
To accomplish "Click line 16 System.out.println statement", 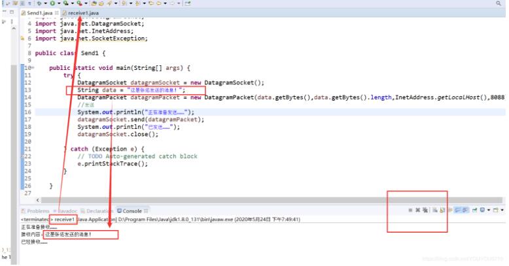I will pyautogui.click(x=135, y=112).
